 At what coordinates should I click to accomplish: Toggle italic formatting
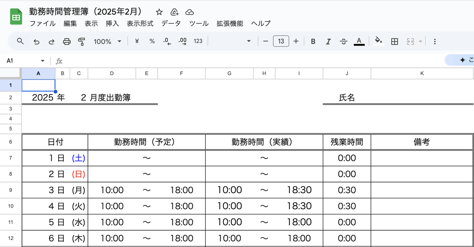(x=328, y=41)
